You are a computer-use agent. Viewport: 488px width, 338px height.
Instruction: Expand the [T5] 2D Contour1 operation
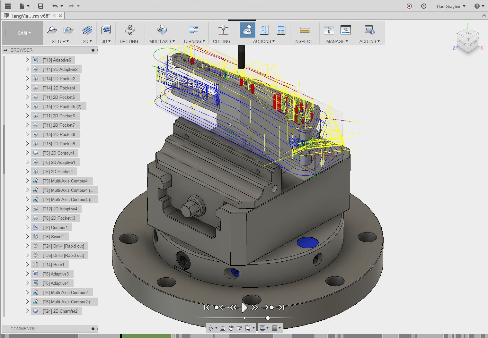click(27, 153)
